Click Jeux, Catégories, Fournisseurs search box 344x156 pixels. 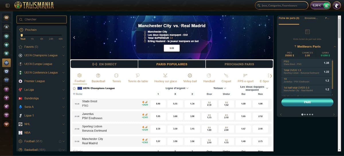282,5
